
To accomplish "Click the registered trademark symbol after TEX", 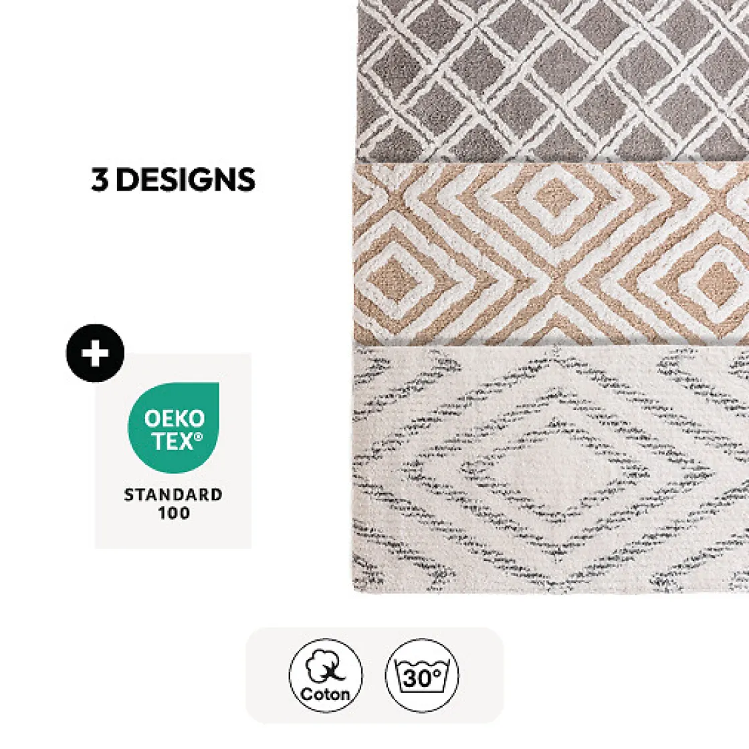I will click(198, 437).
